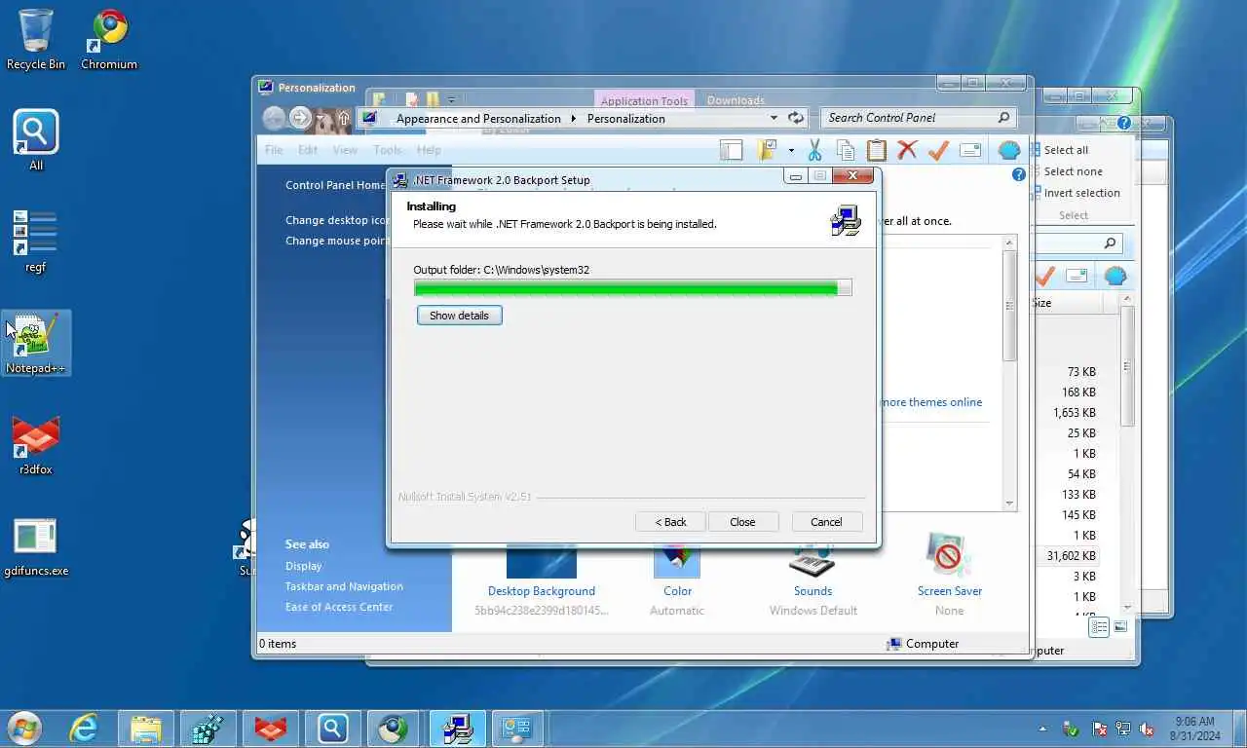Open the File menu in Personalization window
This screenshot has width=1247, height=748.
274,150
